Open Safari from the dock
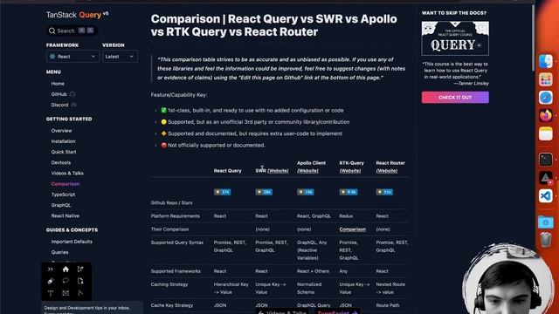 click(x=545, y=97)
